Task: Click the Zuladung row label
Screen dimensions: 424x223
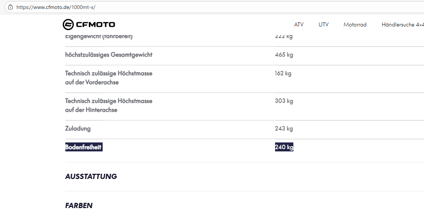Action: tap(78, 129)
